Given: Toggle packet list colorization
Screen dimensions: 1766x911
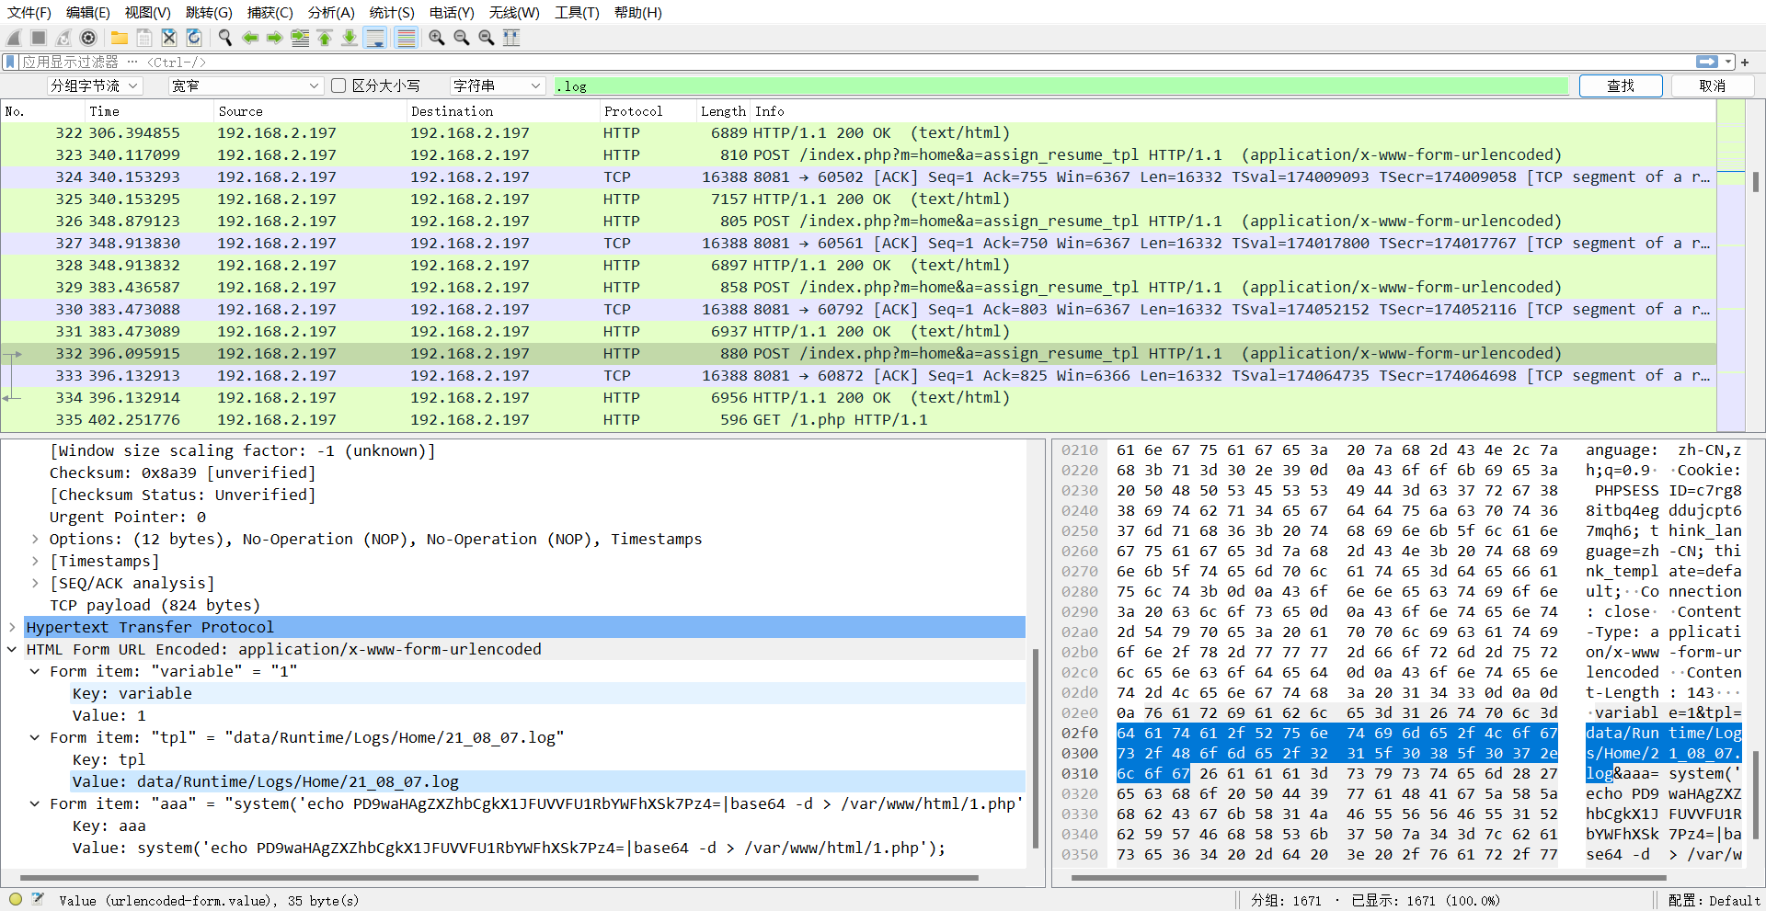Looking at the screenshot, I should tap(406, 38).
